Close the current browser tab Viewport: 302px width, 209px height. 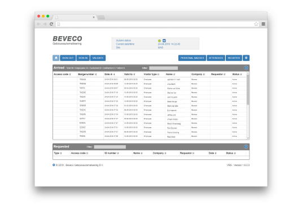point(94,17)
